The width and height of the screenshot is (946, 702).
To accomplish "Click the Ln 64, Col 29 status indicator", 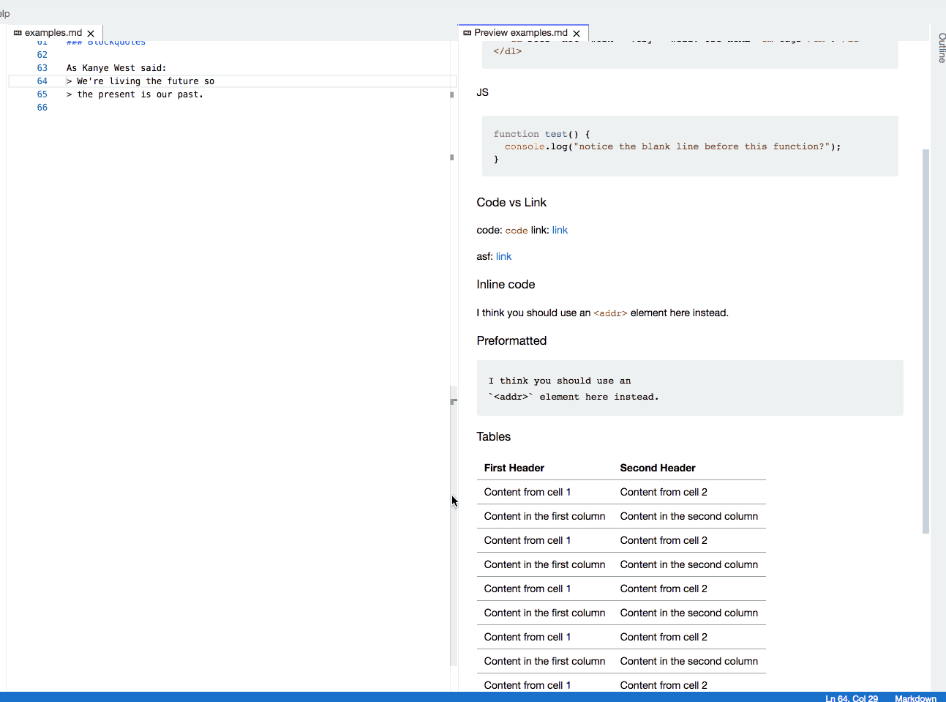I will pyautogui.click(x=851, y=698).
